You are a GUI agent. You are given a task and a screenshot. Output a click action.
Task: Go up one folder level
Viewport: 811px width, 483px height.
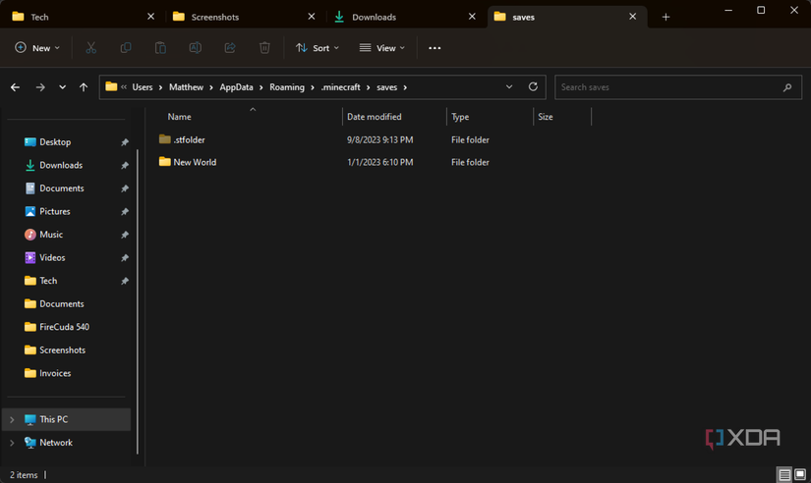tap(84, 87)
